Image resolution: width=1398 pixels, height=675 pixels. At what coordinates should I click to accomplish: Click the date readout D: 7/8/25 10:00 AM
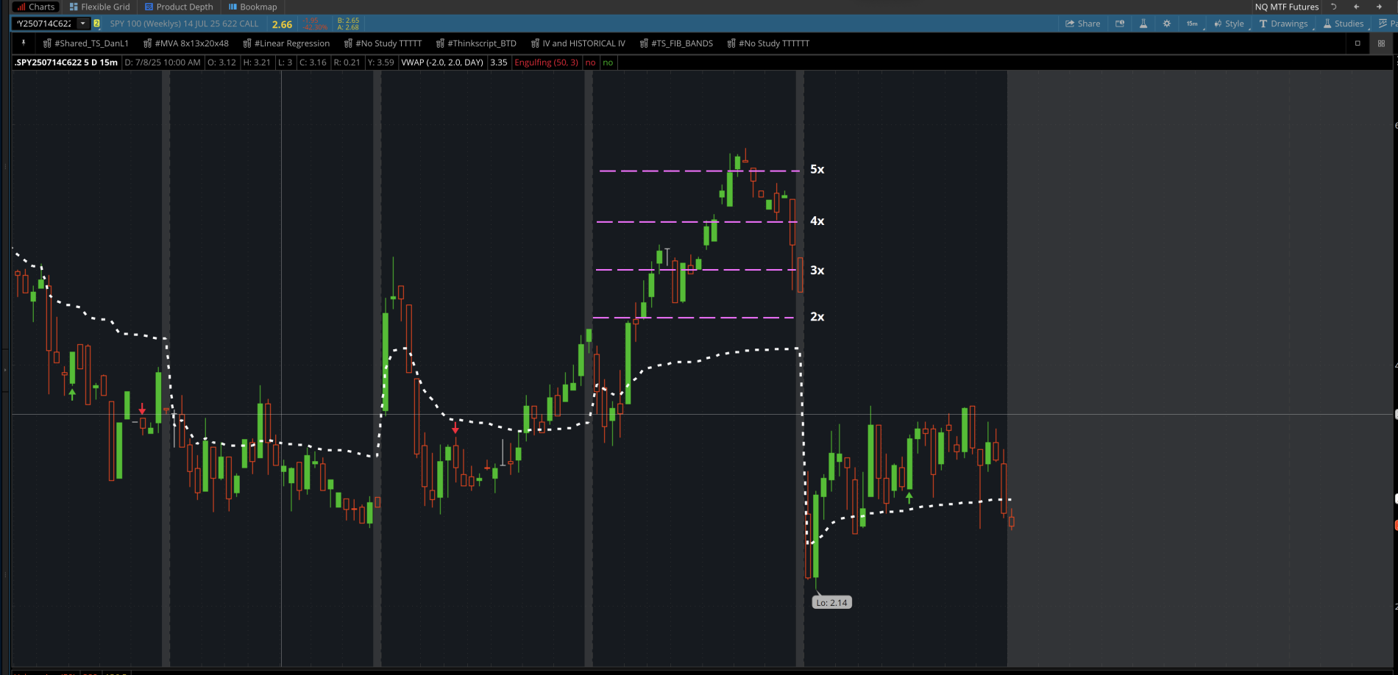(163, 63)
